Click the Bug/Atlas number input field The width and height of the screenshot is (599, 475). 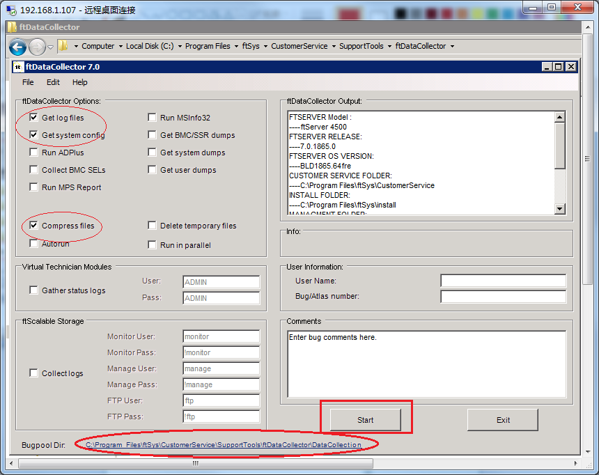[x=503, y=296]
